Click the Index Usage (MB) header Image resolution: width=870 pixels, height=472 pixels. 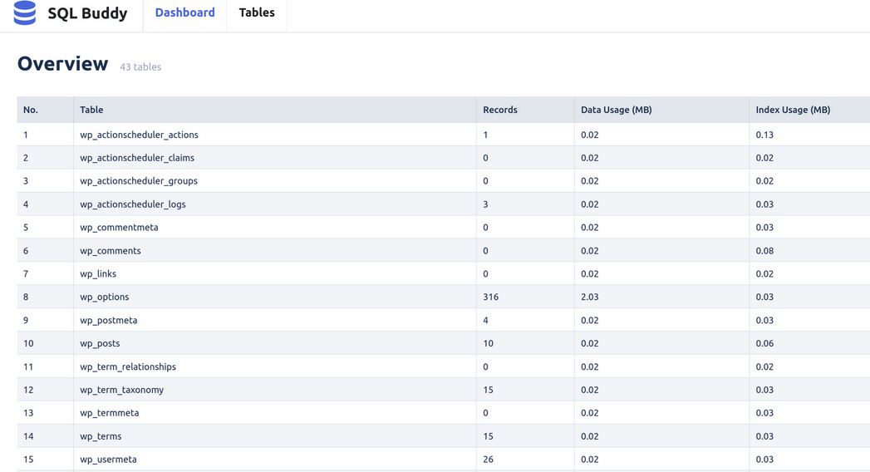(x=793, y=110)
